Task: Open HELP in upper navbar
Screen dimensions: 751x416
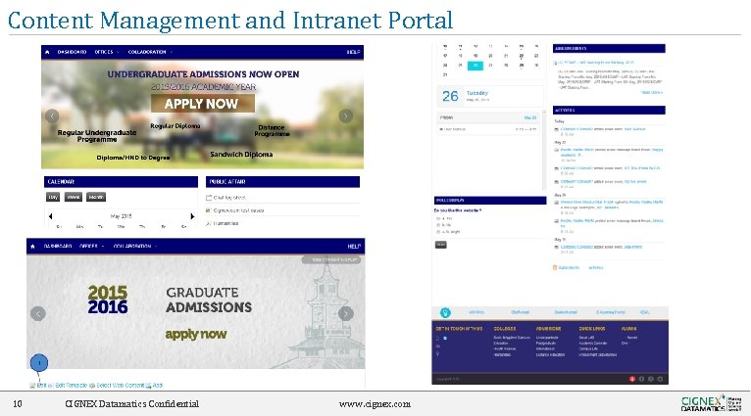Action: point(354,52)
